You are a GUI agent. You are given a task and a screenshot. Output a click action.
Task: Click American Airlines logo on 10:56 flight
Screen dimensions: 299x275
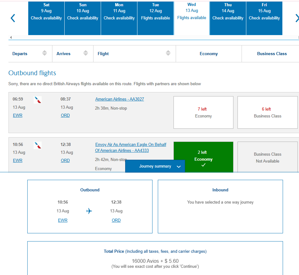pos(38,145)
